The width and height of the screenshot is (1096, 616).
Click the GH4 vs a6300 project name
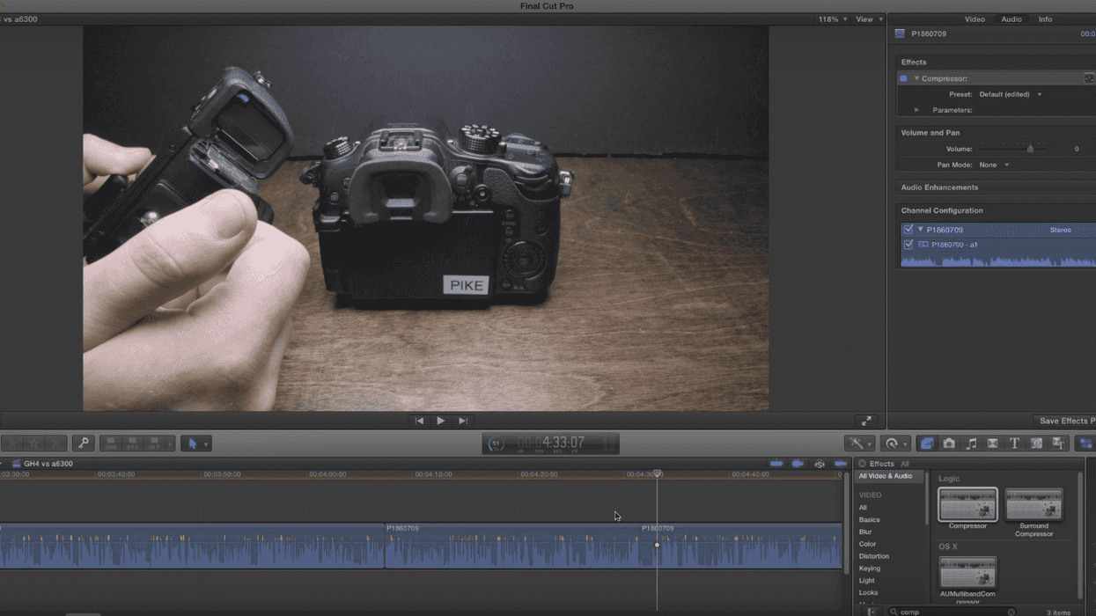coord(48,464)
